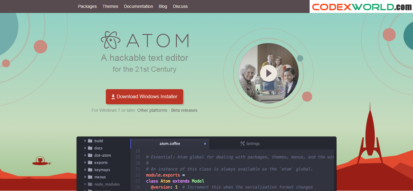The image size is (413, 191).
Task: Expand the docs folder chevron
Action: (x=85, y=148)
